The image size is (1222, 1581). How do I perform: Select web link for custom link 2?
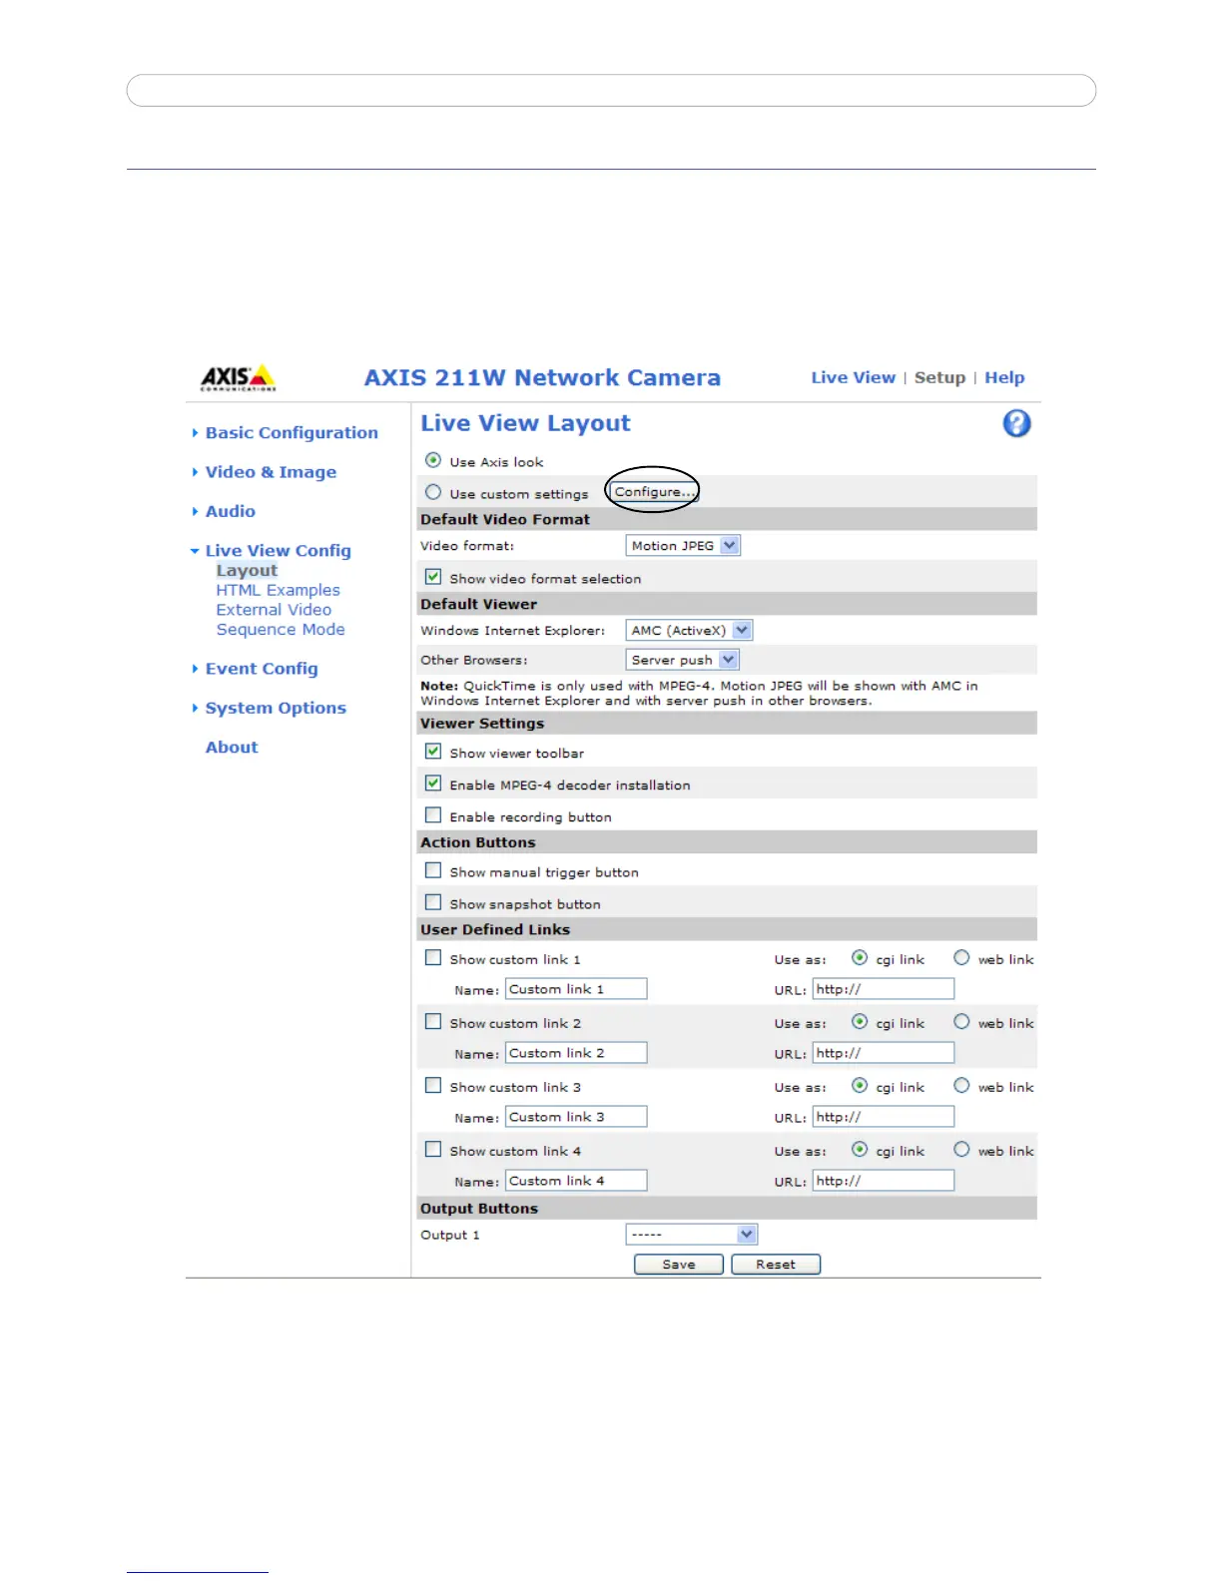[x=961, y=1021]
